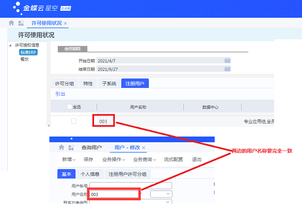Close the 用户 - 修改 tab

(144, 148)
